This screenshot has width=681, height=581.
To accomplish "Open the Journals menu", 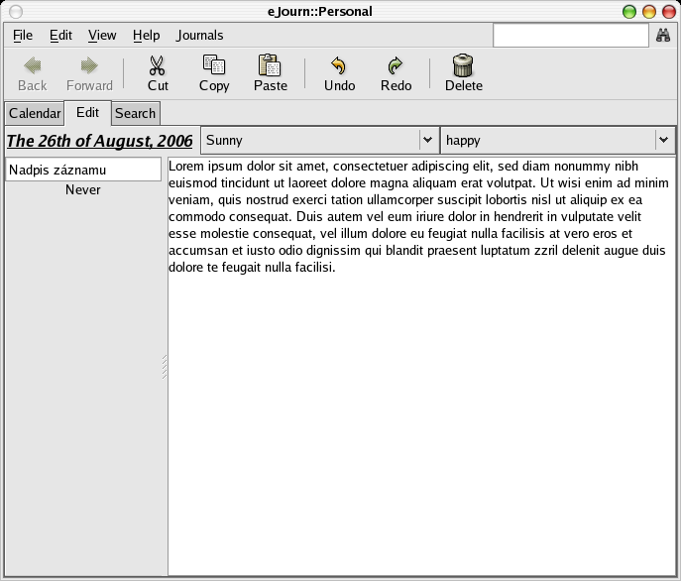I will tap(200, 35).
